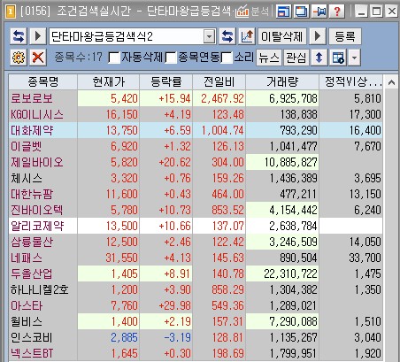Click the swap arrows icon left of play
Image resolution: width=400 pixels, height=362 pixels.
point(19,36)
